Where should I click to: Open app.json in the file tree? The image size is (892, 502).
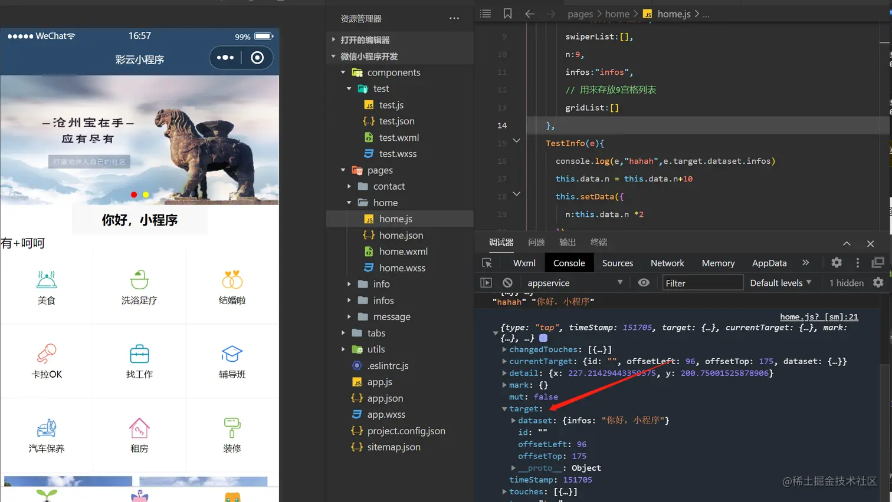(x=385, y=398)
